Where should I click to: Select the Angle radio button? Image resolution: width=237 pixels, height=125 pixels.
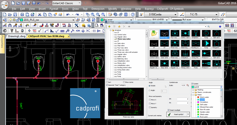(x=150, y=90)
